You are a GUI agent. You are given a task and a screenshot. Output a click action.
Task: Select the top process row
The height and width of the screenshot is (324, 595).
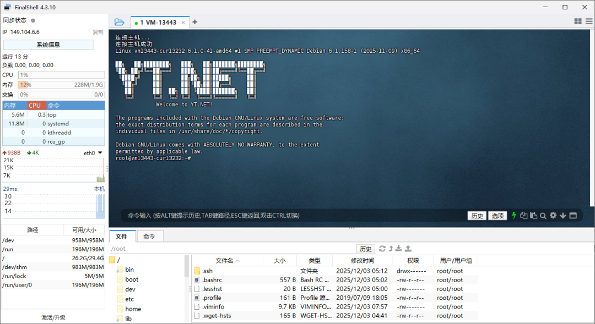[53, 114]
